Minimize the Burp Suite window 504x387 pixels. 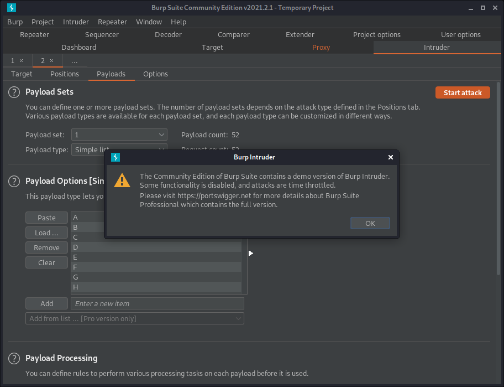point(471,8)
